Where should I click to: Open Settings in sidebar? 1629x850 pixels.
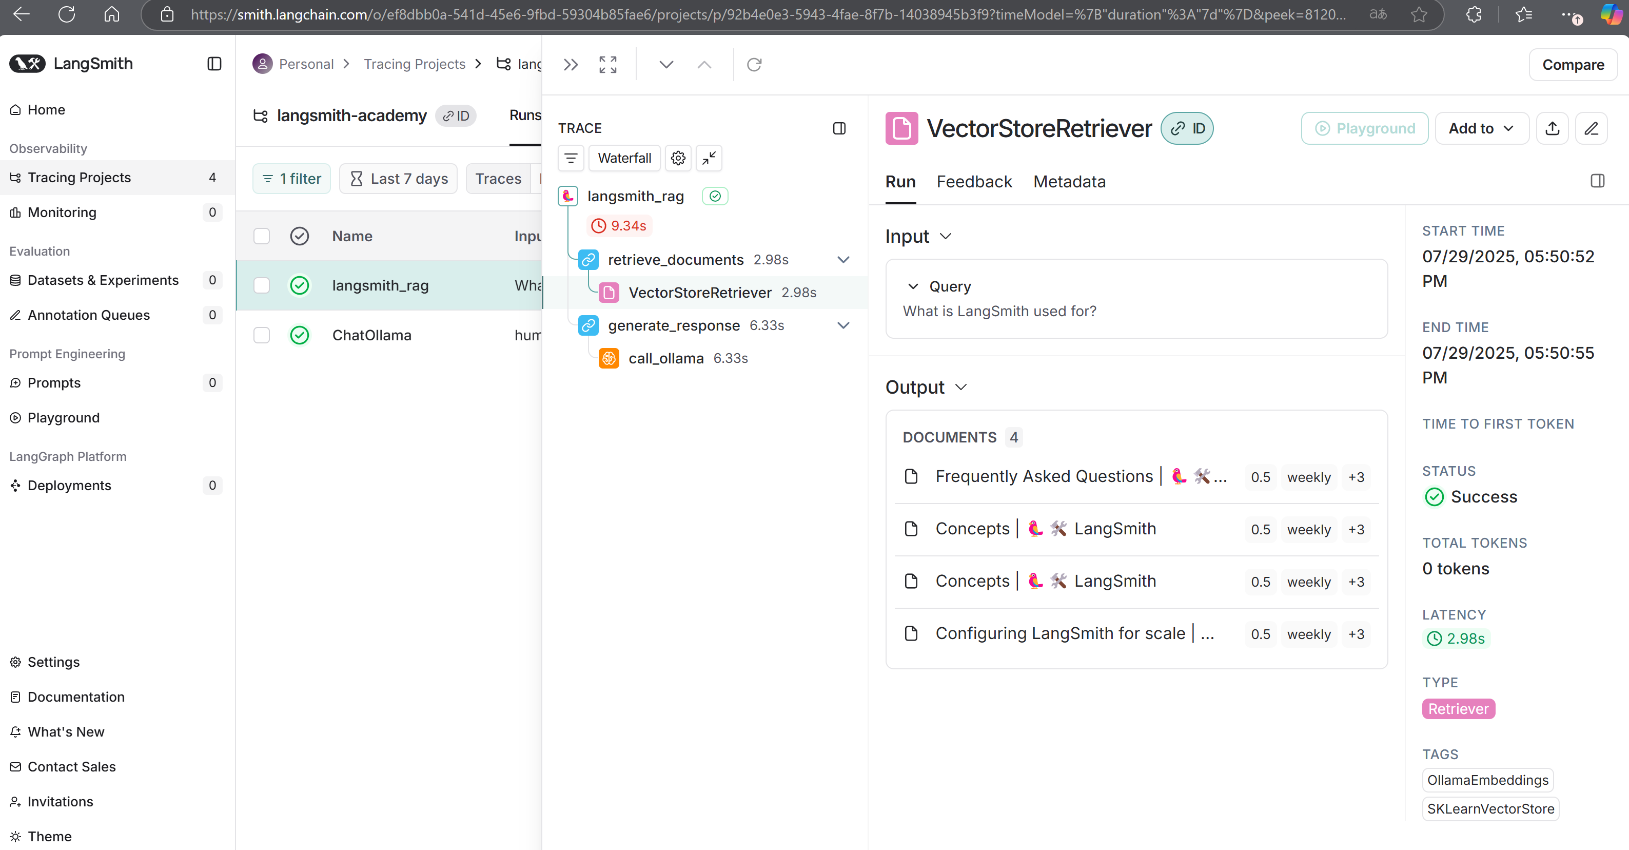pos(54,662)
